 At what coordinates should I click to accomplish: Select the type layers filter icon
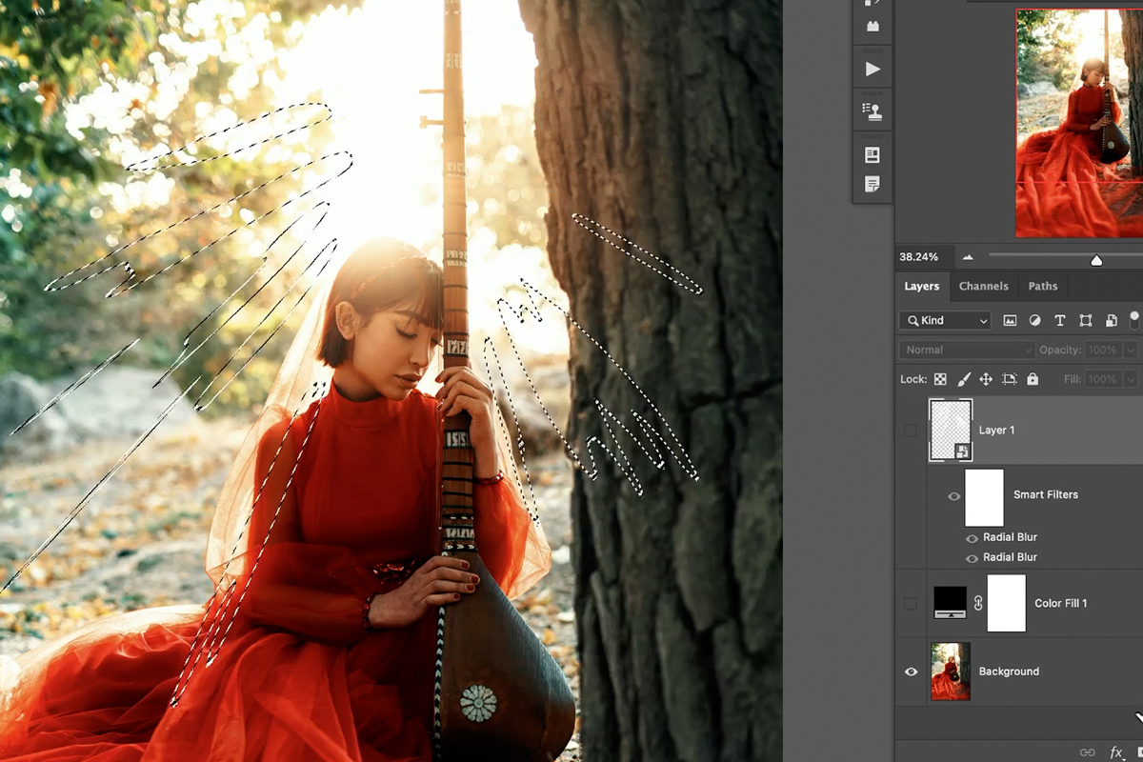click(1059, 320)
